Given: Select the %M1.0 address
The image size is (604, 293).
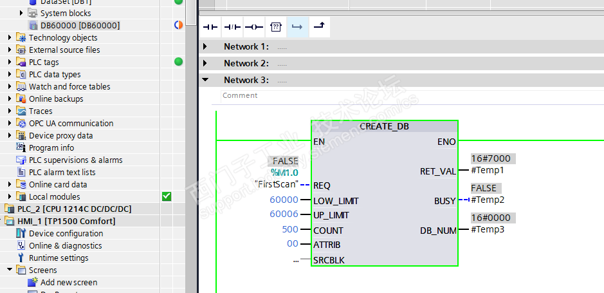Looking at the screenshot, I should 284,173.
